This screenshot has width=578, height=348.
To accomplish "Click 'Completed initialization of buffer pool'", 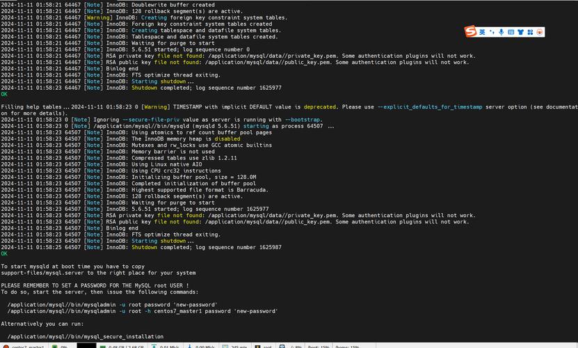I will tap(193, 184).
